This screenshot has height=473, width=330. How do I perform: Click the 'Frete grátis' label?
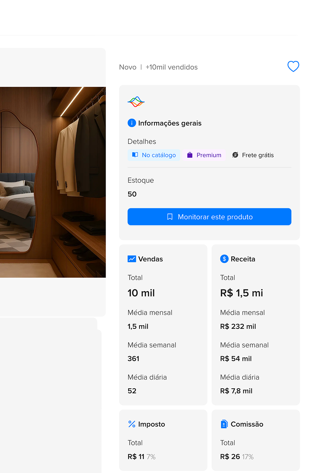pos(258,155)
